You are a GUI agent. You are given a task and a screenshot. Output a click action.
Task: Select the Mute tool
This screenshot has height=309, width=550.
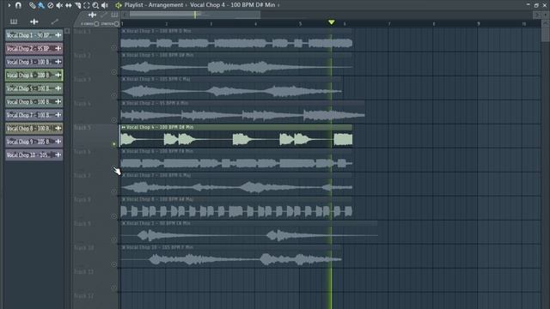[x=59, y=5]
